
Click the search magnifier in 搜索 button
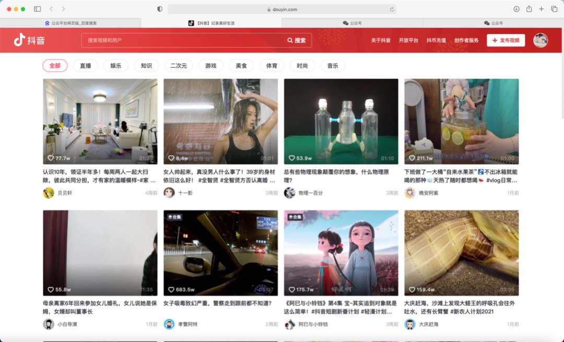pos(290,40)
